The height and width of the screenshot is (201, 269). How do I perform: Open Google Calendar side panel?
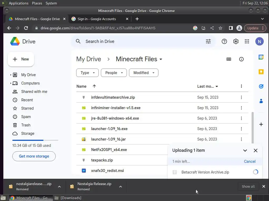pos(261,57)
